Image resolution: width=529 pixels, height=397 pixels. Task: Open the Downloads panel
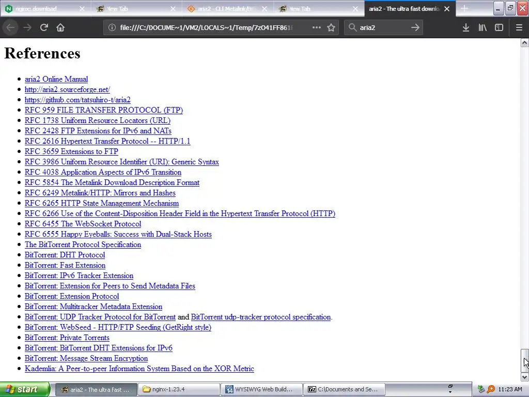pos(466,28)
